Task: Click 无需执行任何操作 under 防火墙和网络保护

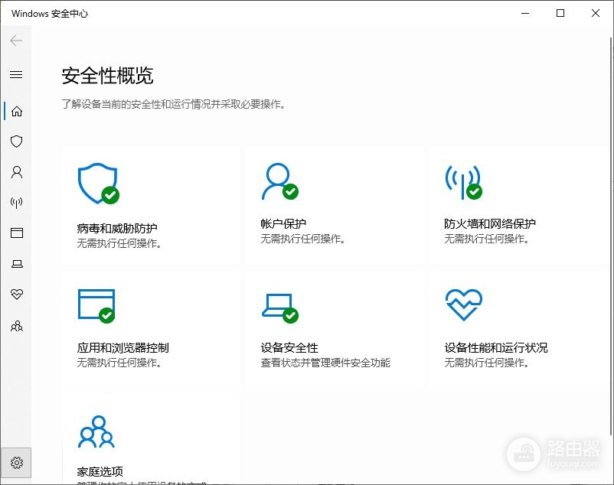Action: click(486, 239)
